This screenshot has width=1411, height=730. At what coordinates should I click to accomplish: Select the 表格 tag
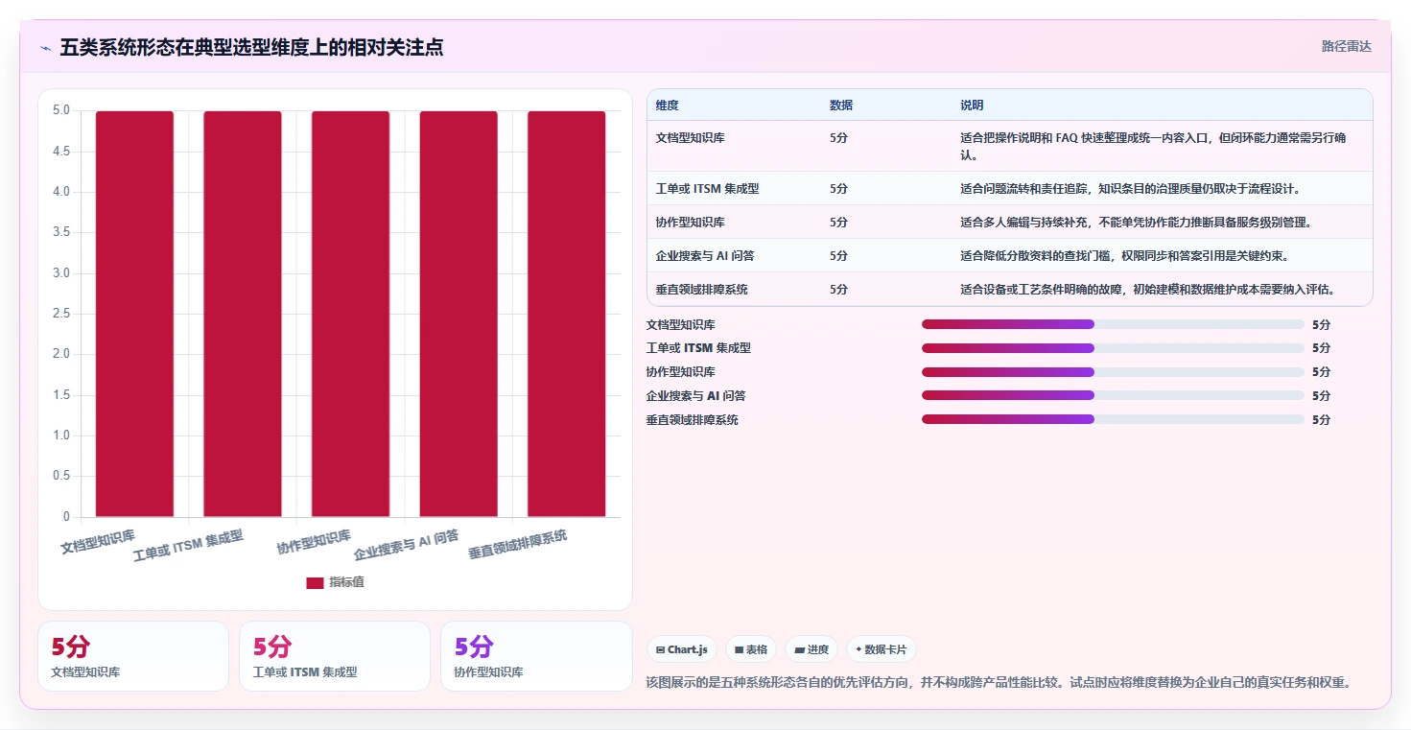coord(751,649)
